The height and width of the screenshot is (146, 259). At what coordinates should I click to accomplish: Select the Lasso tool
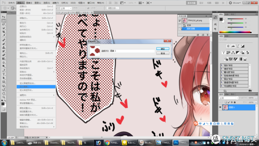click(x=4, y=24)
